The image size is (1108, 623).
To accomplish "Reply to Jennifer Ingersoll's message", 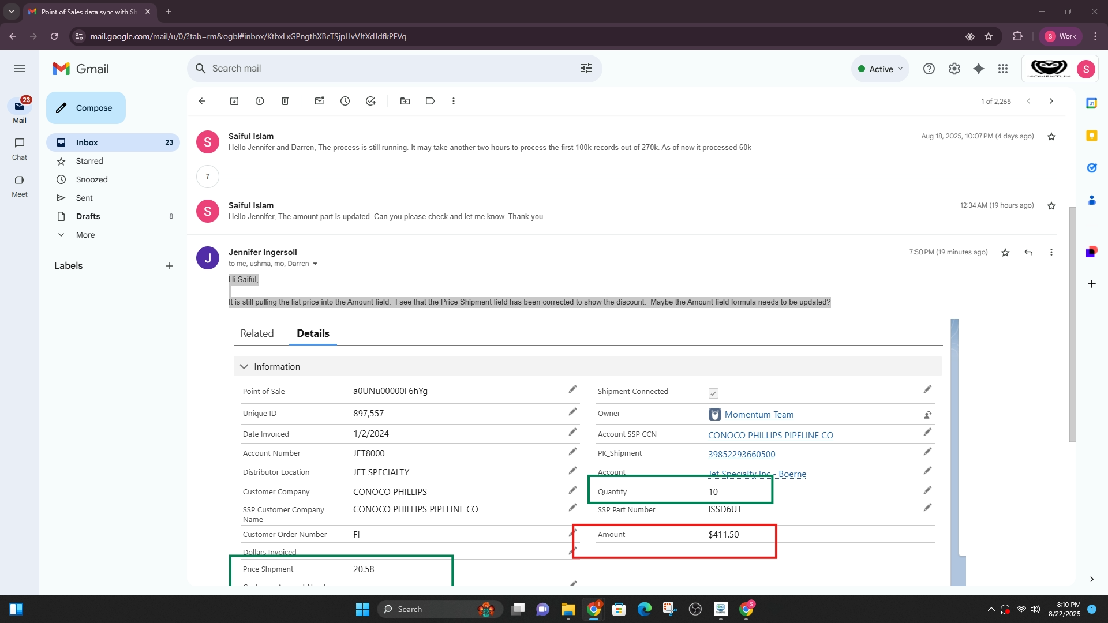I will point(1028,252).
